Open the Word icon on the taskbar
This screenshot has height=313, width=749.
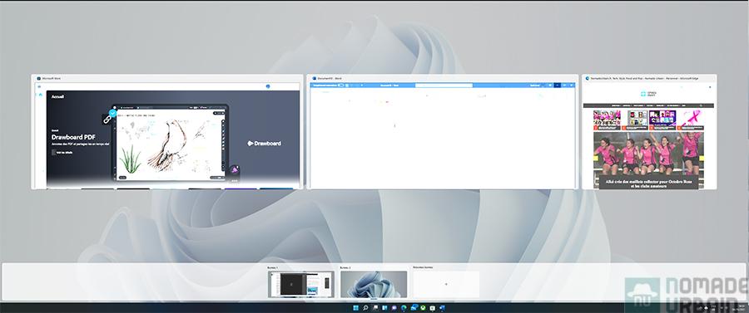(443, 308)
